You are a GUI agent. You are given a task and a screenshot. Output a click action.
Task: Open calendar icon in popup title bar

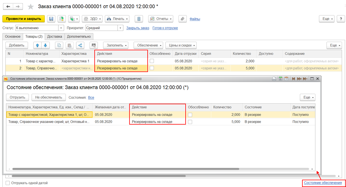pos(286,79)
